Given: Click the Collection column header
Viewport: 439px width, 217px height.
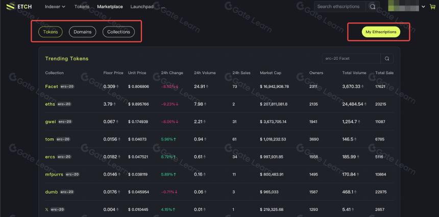Looking at the screenshot, I should tap(54, 73).
